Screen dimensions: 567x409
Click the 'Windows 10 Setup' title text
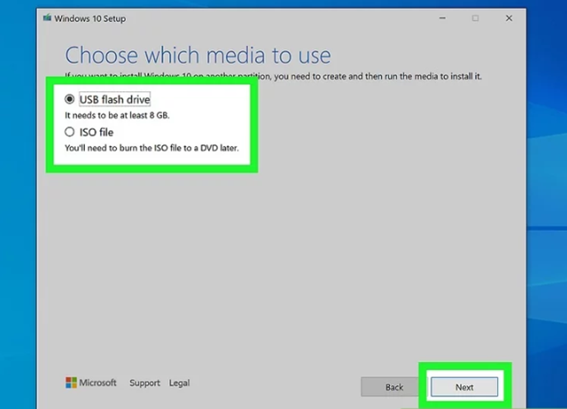(x=90, y=18)
